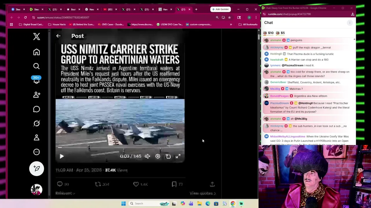The height and width of the screenshot is (208, 371).
Task: Click username RonaldPeagan in chat
Action: 279,96
